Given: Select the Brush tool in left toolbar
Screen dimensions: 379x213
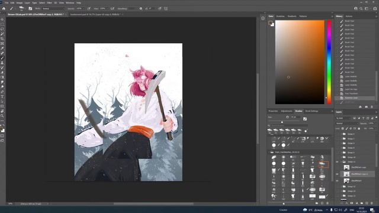Looking at the screenshot, I should 2,58.
